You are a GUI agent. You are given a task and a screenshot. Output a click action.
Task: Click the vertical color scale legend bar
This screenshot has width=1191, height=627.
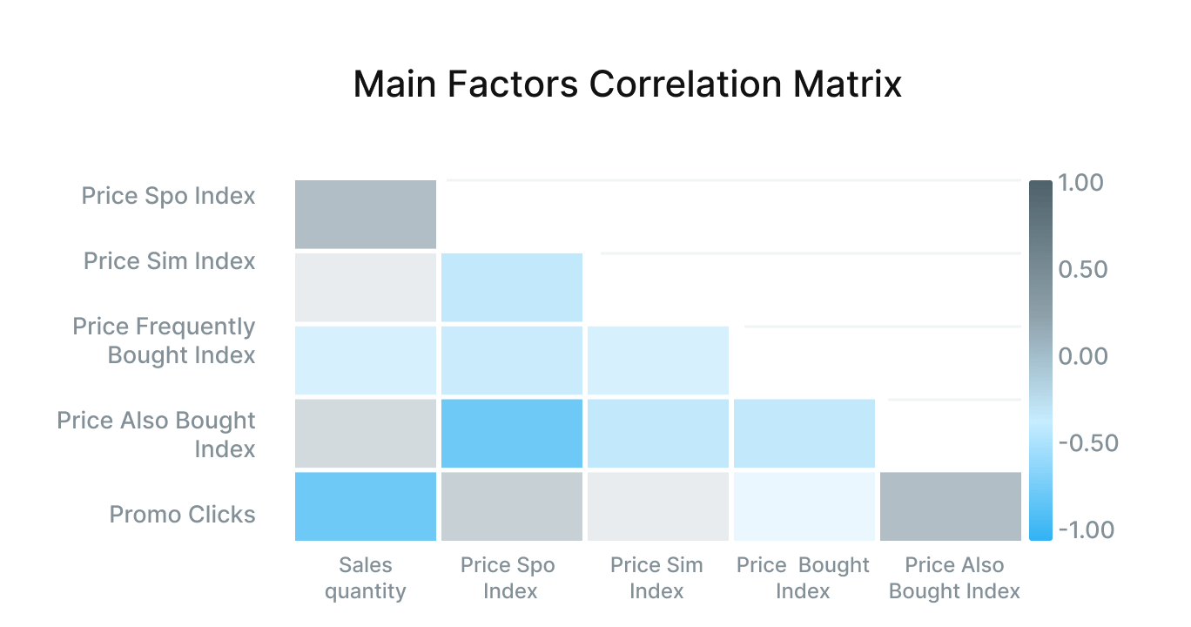click(x=1040, y=361)
